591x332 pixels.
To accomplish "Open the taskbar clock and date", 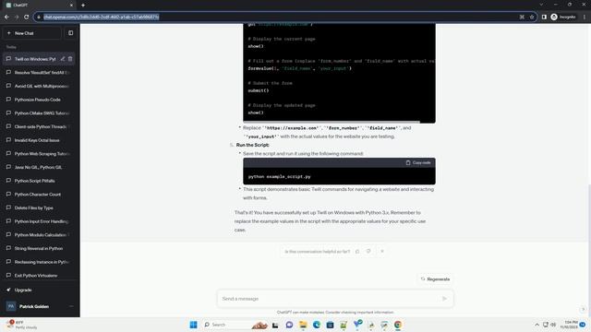I will coord(569,325).
